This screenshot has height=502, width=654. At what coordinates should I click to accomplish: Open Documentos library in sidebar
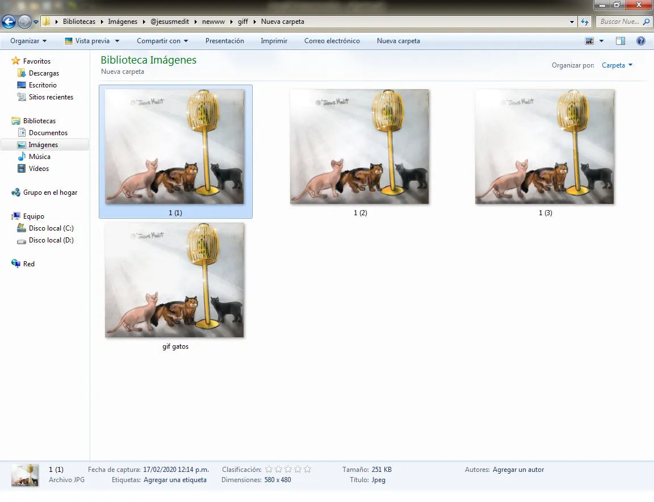point(48,133)
